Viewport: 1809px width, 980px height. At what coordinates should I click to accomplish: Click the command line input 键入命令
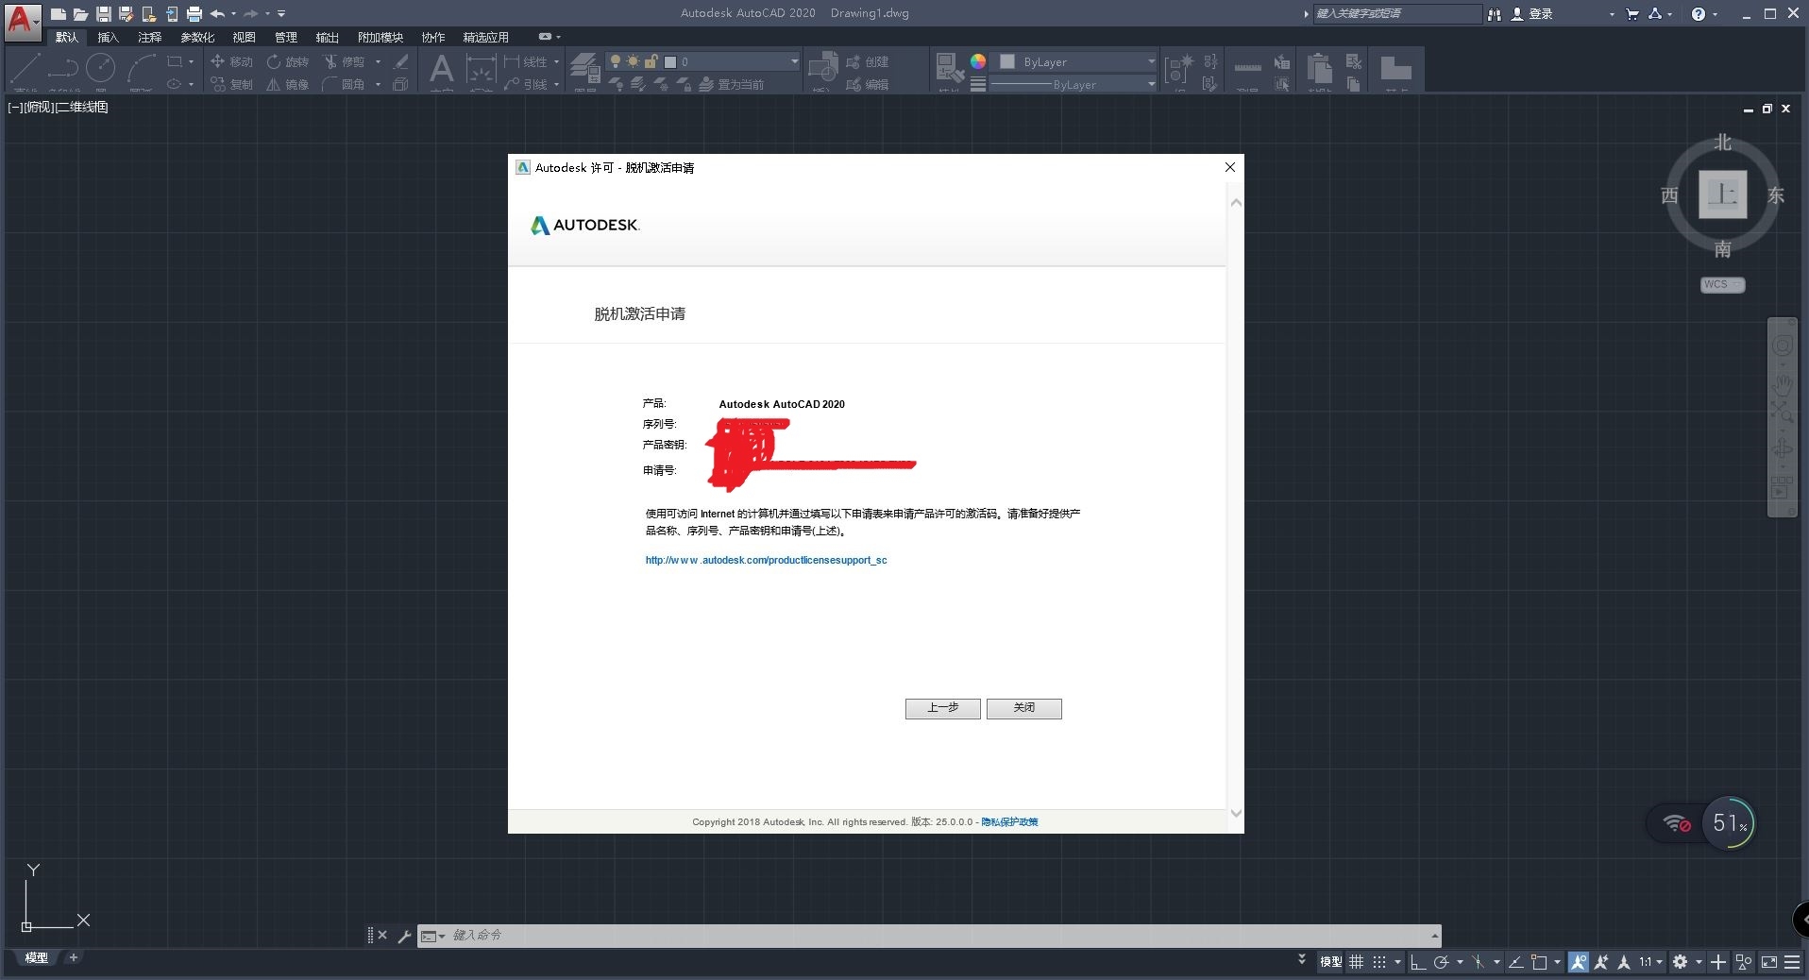point(938,936)
